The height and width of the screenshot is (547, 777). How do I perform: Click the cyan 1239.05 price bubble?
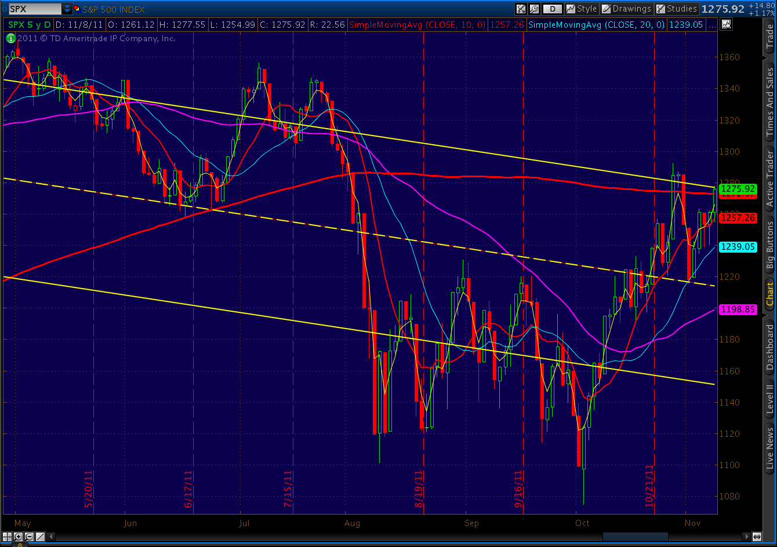point(738,247)
